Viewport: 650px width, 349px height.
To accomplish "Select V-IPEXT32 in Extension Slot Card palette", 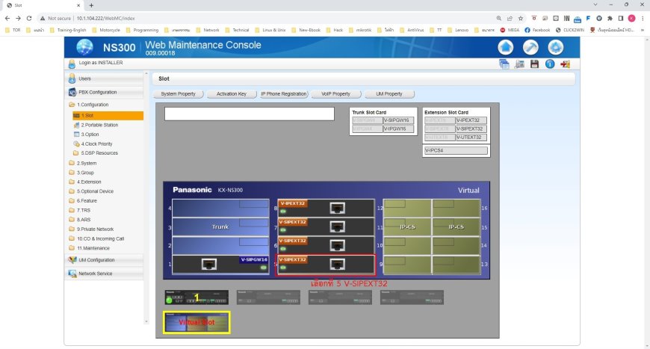I will click(x=471, y=120).
